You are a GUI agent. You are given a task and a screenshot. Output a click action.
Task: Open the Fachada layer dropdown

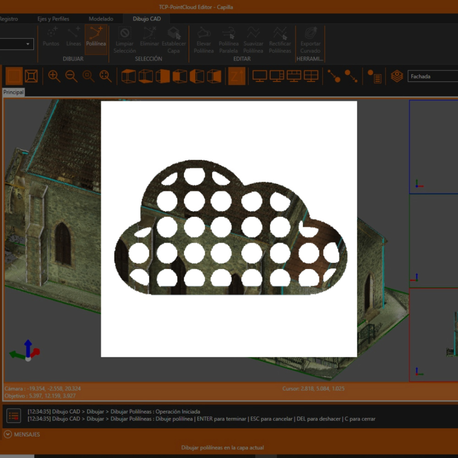[x=433, y=76]
